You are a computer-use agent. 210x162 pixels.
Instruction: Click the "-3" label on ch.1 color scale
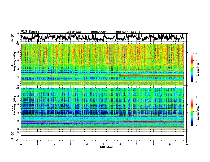coord(195,53)
